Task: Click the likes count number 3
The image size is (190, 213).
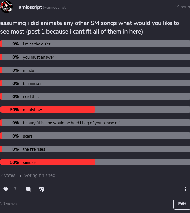Action: click(15, 189)
